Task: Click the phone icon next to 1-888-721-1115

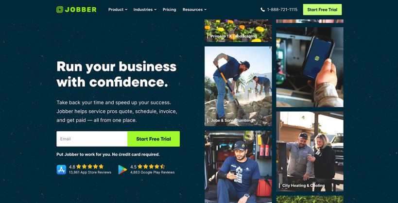Action: pos(263,10)
